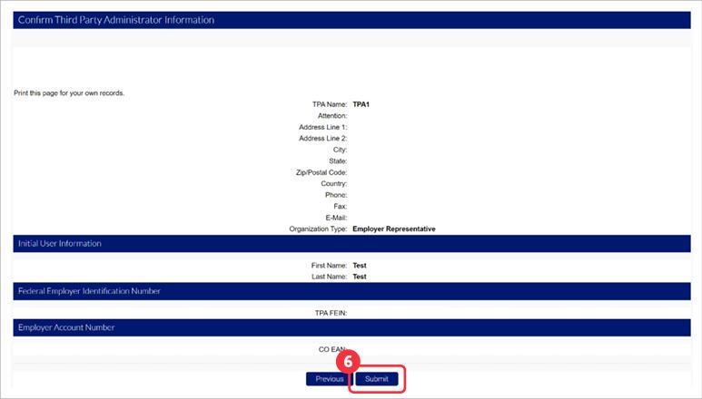Click the CO EAN label

(x=331, y=348)
